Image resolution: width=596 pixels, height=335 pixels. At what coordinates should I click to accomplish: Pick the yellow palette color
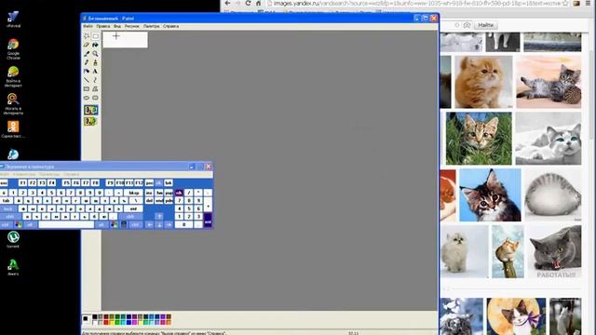click(112, 322)
